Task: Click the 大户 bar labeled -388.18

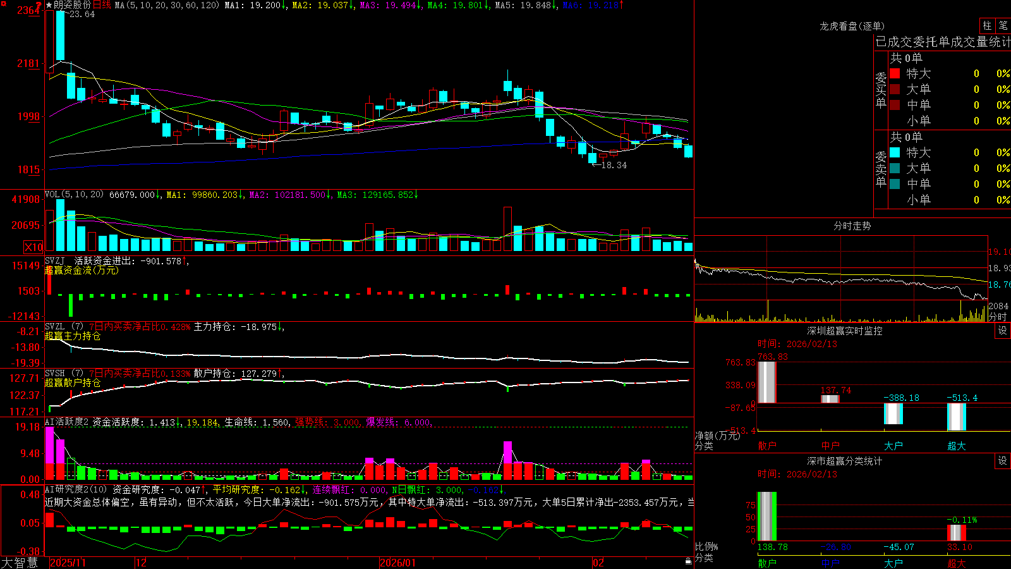Action: point(893,413)
